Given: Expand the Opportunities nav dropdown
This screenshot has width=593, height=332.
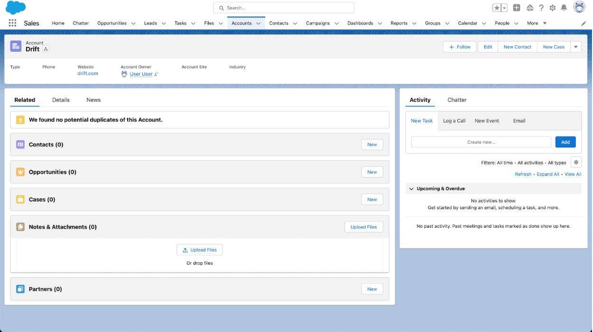Looking at the screenshot, I should (x=133, y=23).
